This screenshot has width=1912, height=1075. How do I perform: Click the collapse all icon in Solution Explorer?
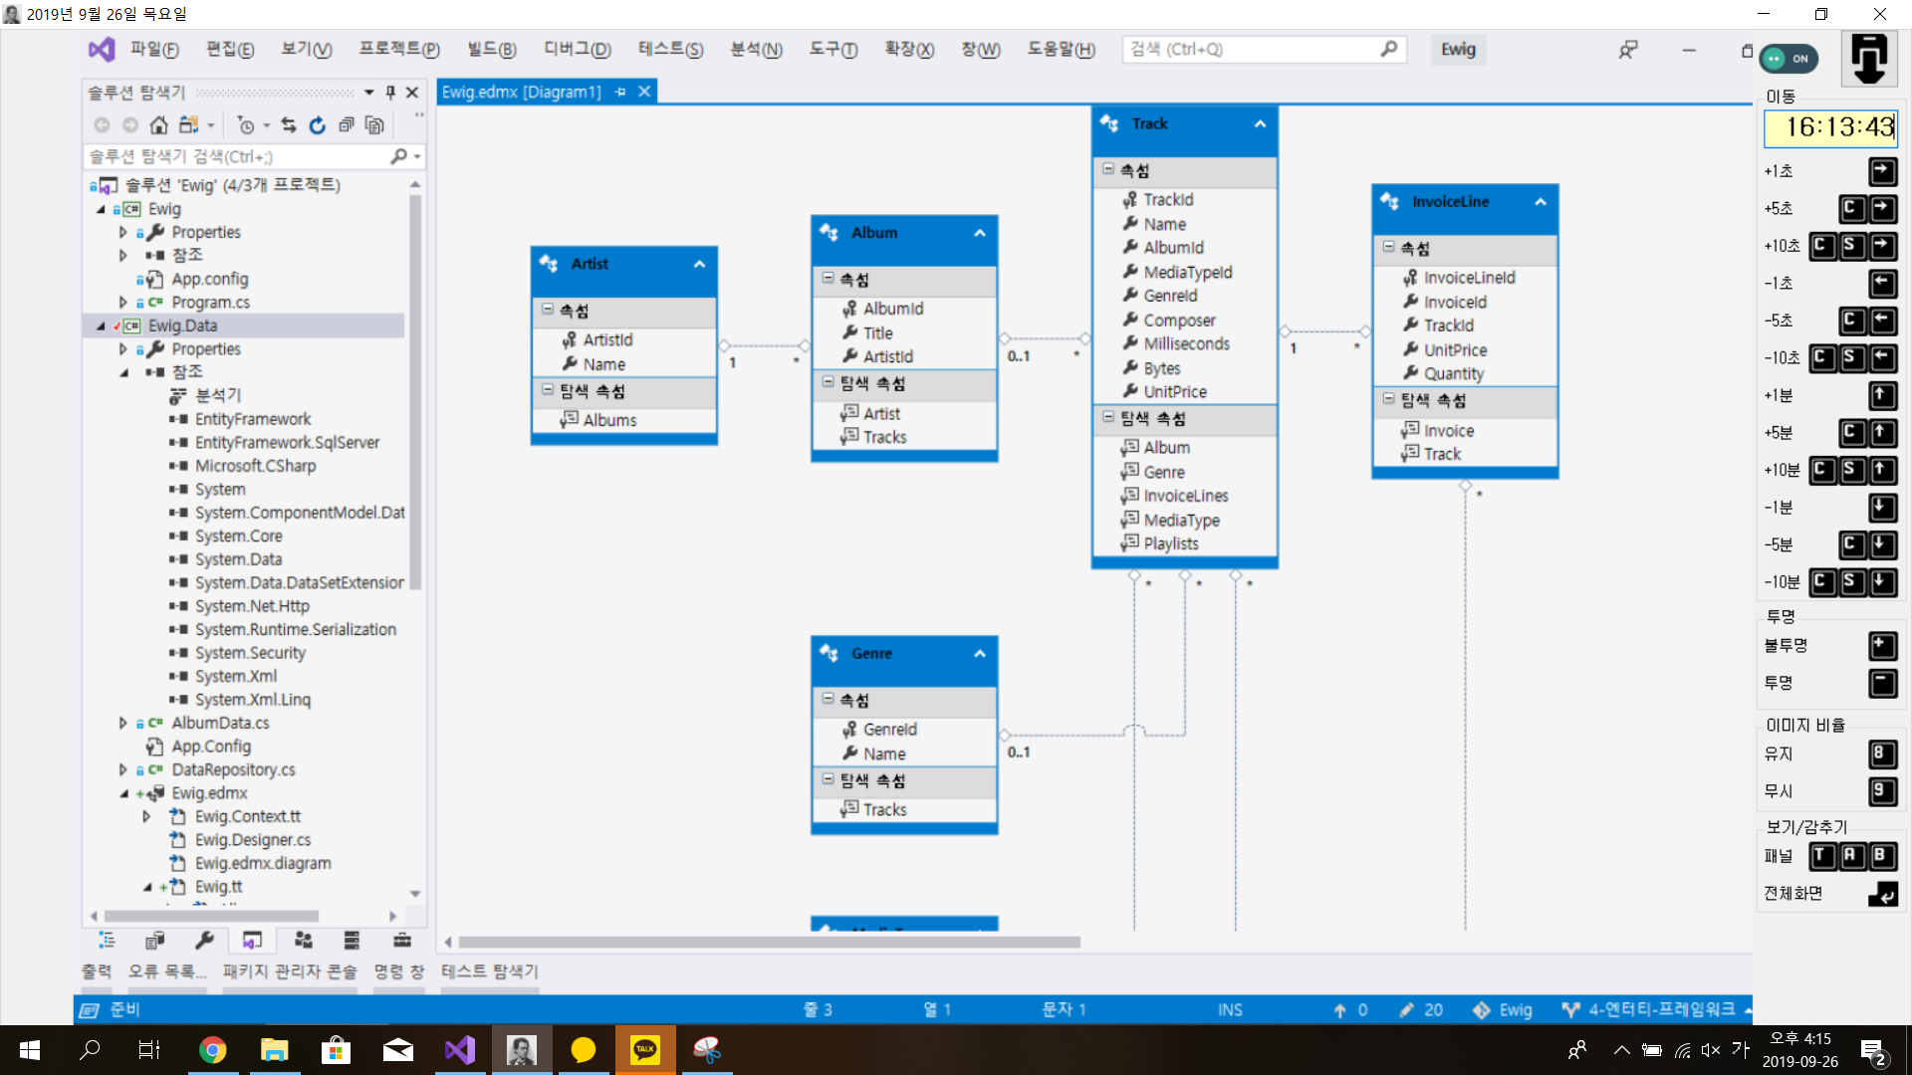[x=346, y=125]
